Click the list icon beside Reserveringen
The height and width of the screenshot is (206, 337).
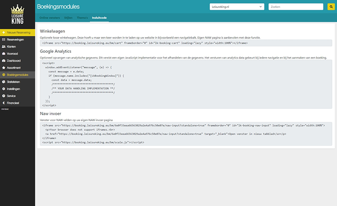[x=4, y=39]
